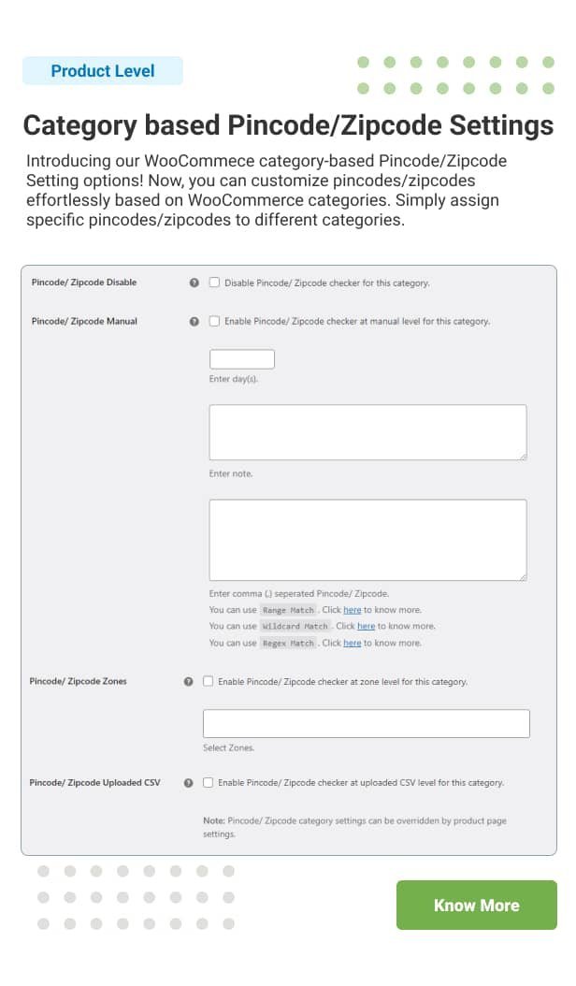The width and height of the screenshot is (576, 986).
Task: Click the Category based Pincode/Zipcode Settings heading
Action: point(288,125)
